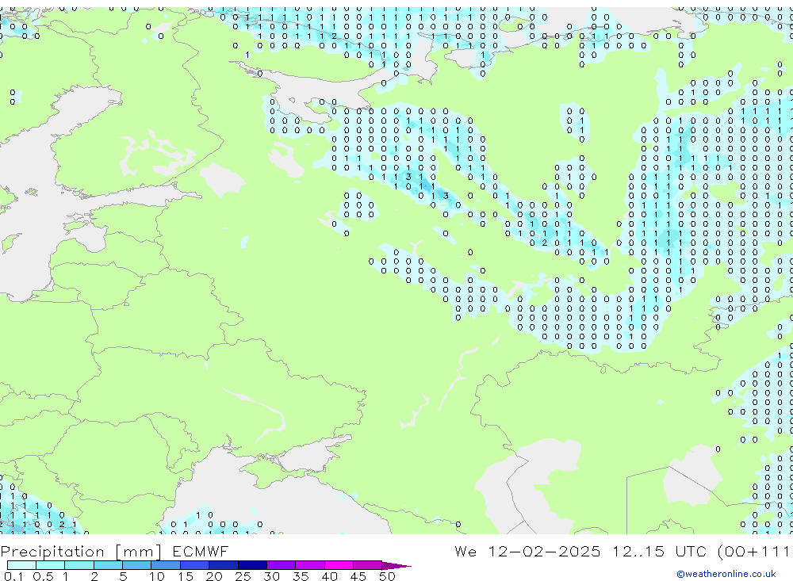Click the date text 'We 12-02-2025'
This screenshot has height=581, width=793.
pos(527,551)
